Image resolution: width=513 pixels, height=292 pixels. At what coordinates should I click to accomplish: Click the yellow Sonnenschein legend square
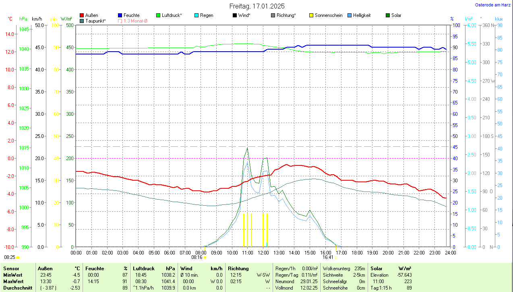[x=311, y=15]
